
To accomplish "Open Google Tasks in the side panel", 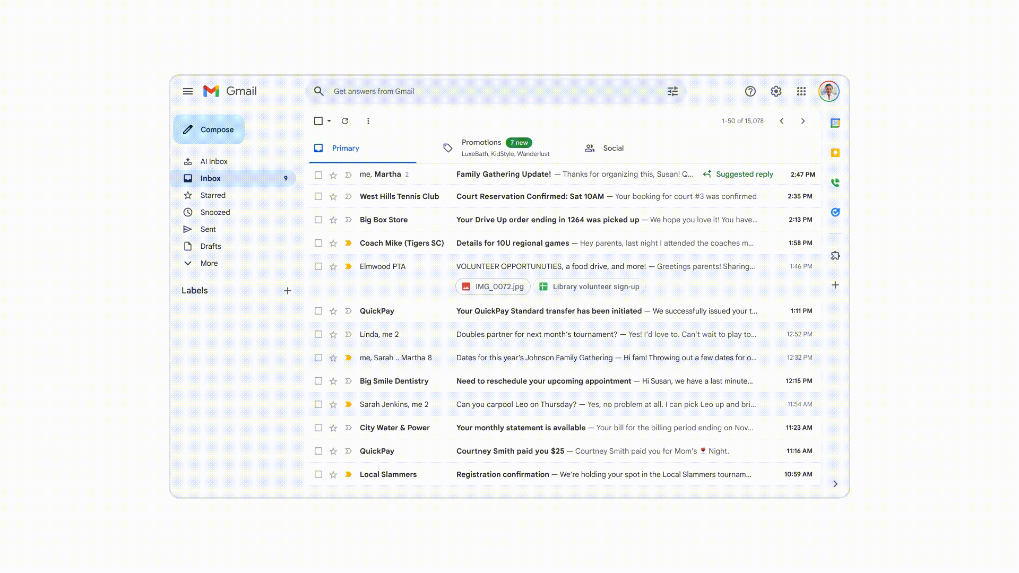I will click(x=835, y=212).
